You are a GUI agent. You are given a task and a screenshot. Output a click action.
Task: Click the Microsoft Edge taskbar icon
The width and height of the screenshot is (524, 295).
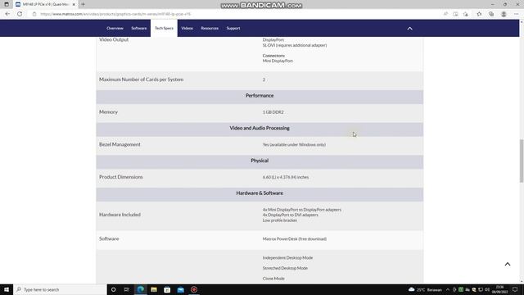click(x=140, y=289)
